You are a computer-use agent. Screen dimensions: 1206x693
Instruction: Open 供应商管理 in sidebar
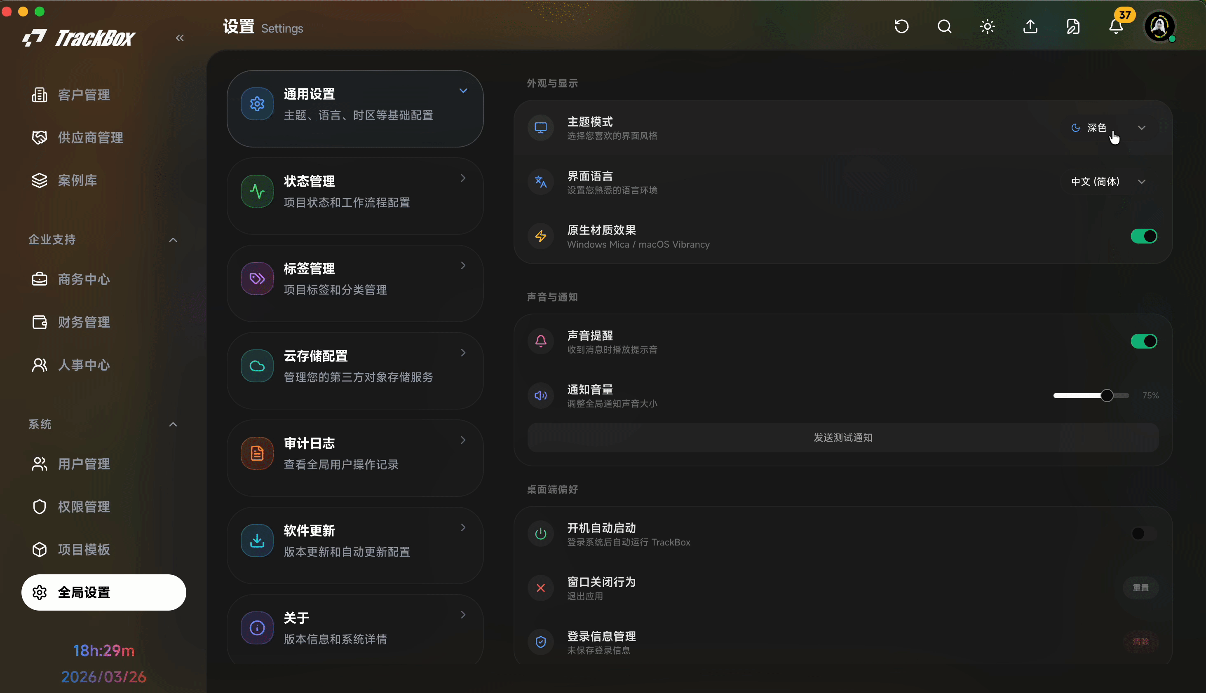coord(103,138)
